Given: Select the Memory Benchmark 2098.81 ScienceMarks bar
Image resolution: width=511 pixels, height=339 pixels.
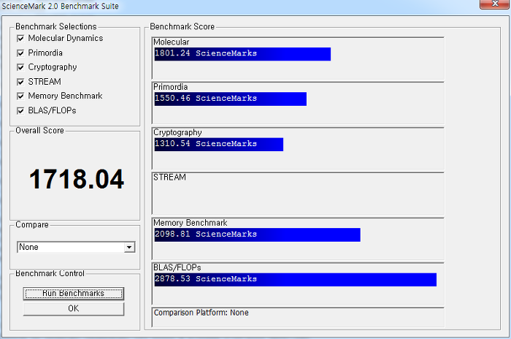Looking at the screenshot, I should 258,235.
